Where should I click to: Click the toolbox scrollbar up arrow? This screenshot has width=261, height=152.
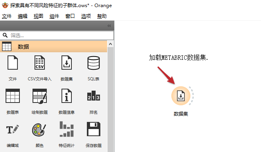coord(110,44)
